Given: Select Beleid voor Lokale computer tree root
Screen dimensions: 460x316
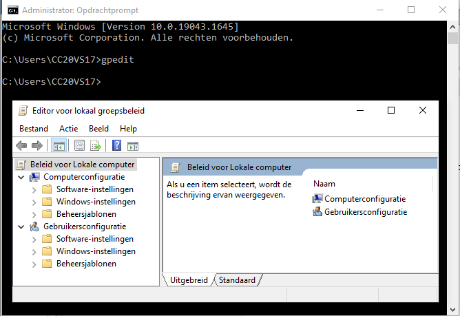Looking at the screenshot, I should pos(82,165).
